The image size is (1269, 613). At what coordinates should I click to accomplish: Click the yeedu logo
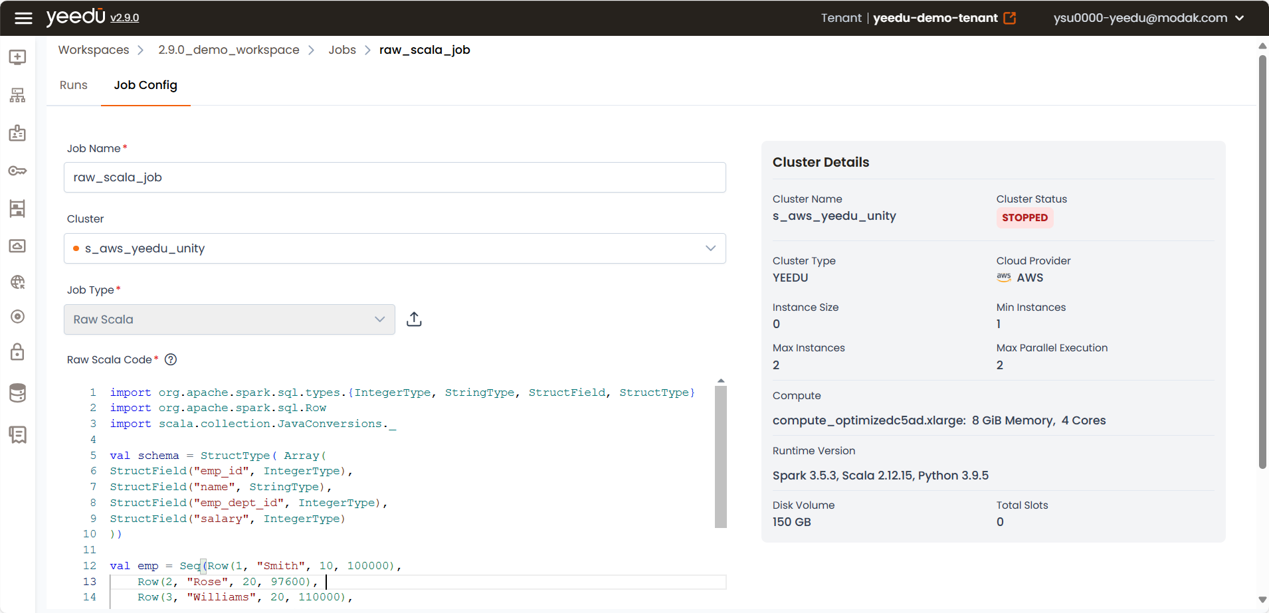pos(76,17)
